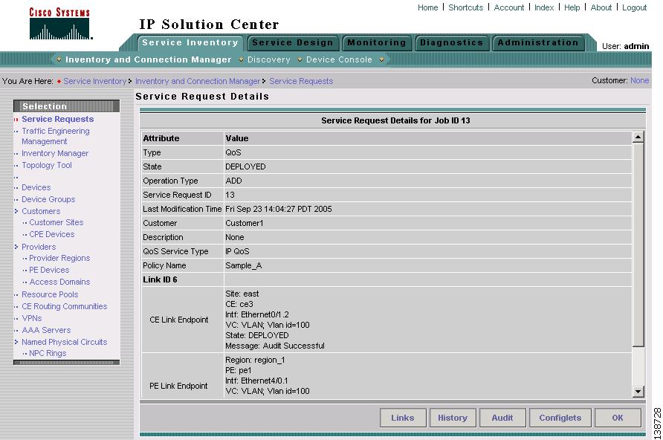Open Devices in sidebar
663x440 pixels.
coord(36,187)
